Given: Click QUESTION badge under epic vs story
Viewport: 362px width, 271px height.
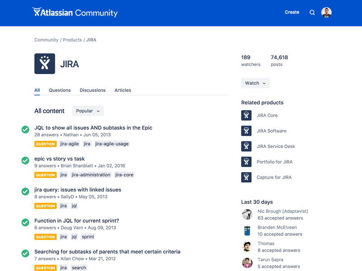Looking at the screenshot, I should pyautogui.click(x=46, y=175).
